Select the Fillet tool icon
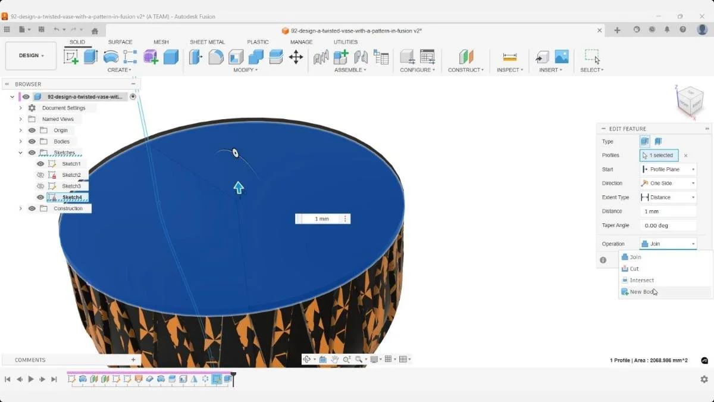Screen dimensions: 714x402 [216, 57]
